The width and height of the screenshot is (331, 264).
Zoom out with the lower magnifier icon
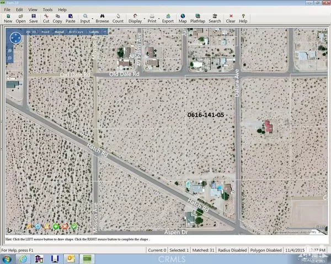point(10,58)
